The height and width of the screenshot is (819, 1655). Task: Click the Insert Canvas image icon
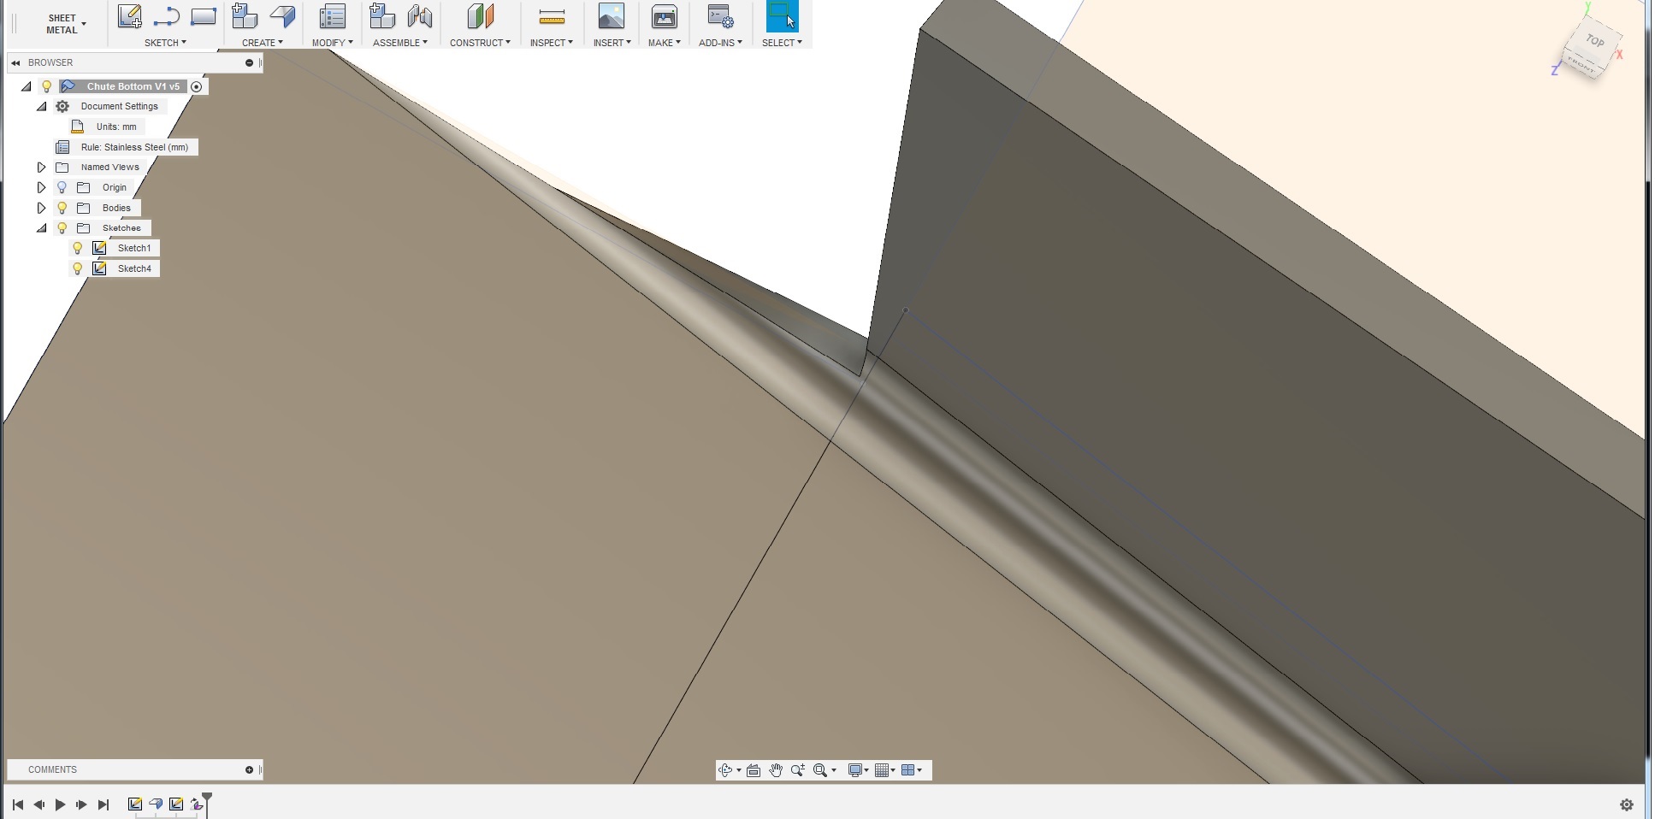[611, 15]
